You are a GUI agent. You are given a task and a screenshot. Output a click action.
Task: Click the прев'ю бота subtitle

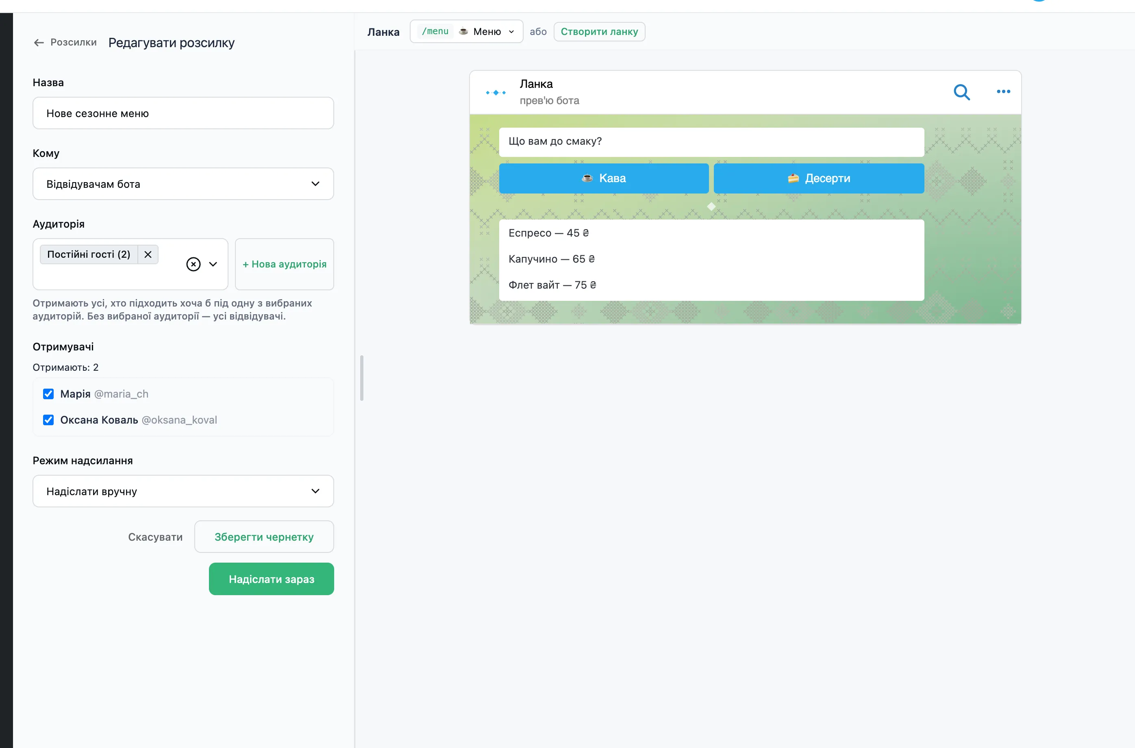[x=549, y=101]
